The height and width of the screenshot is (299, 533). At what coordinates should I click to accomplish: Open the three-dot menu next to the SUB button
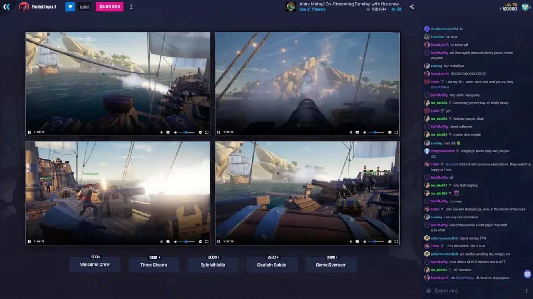click(131, 7)
